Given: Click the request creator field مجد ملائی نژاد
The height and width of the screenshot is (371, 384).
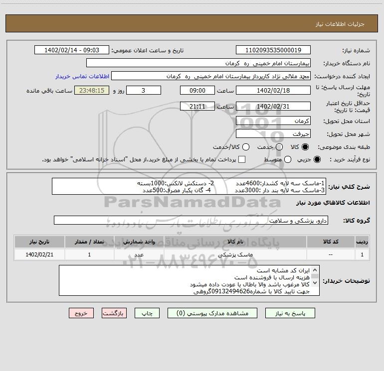Looking at the screenshot, I should (x=211, y=76).
